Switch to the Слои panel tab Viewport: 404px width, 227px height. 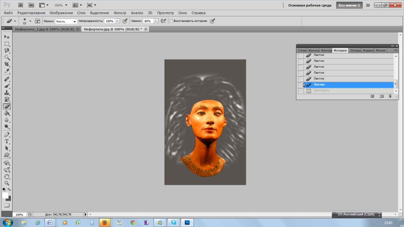point(302,50)
